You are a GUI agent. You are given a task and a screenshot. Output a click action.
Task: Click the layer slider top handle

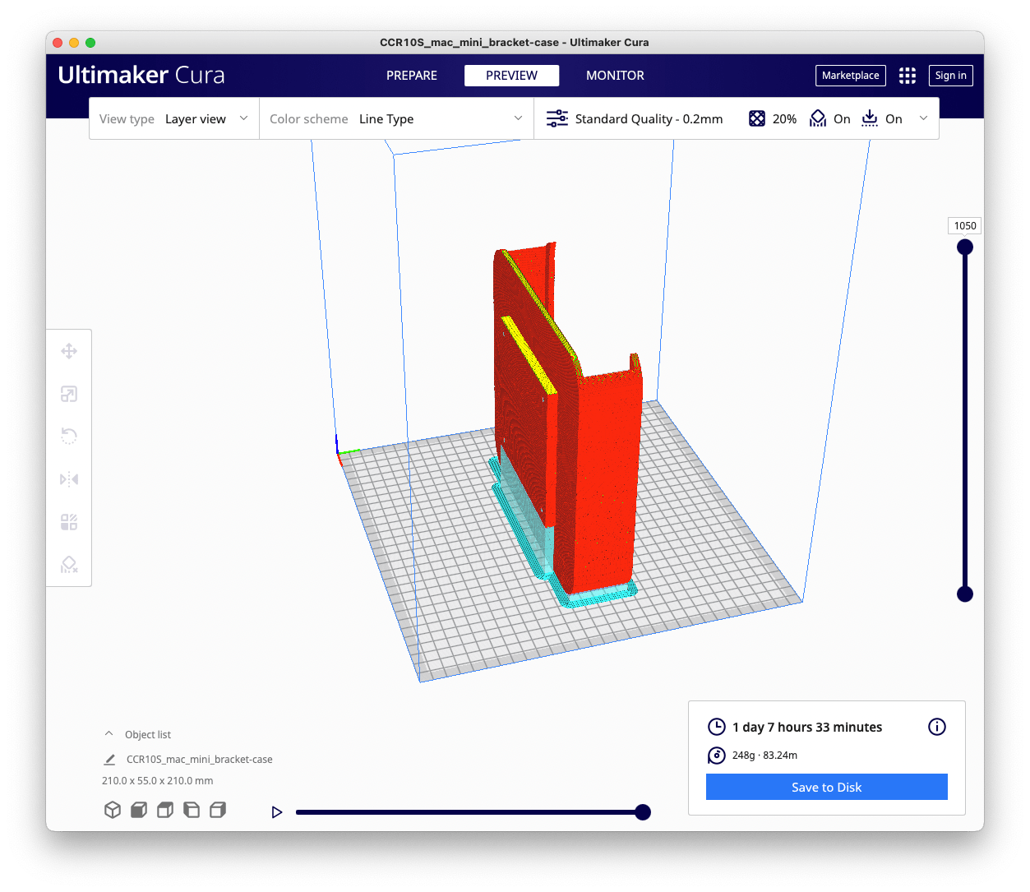[965, 247]
